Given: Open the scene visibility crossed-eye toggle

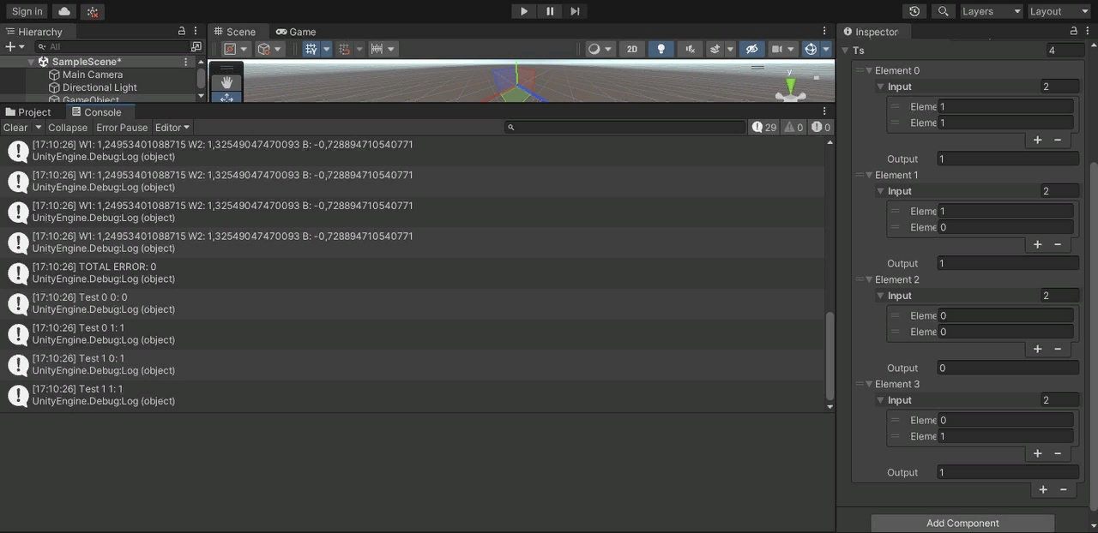Looking at the screenshot, I should (751, 49).
